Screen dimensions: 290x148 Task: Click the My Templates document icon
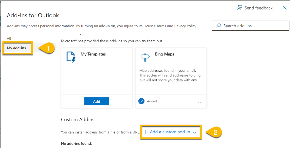71,57
